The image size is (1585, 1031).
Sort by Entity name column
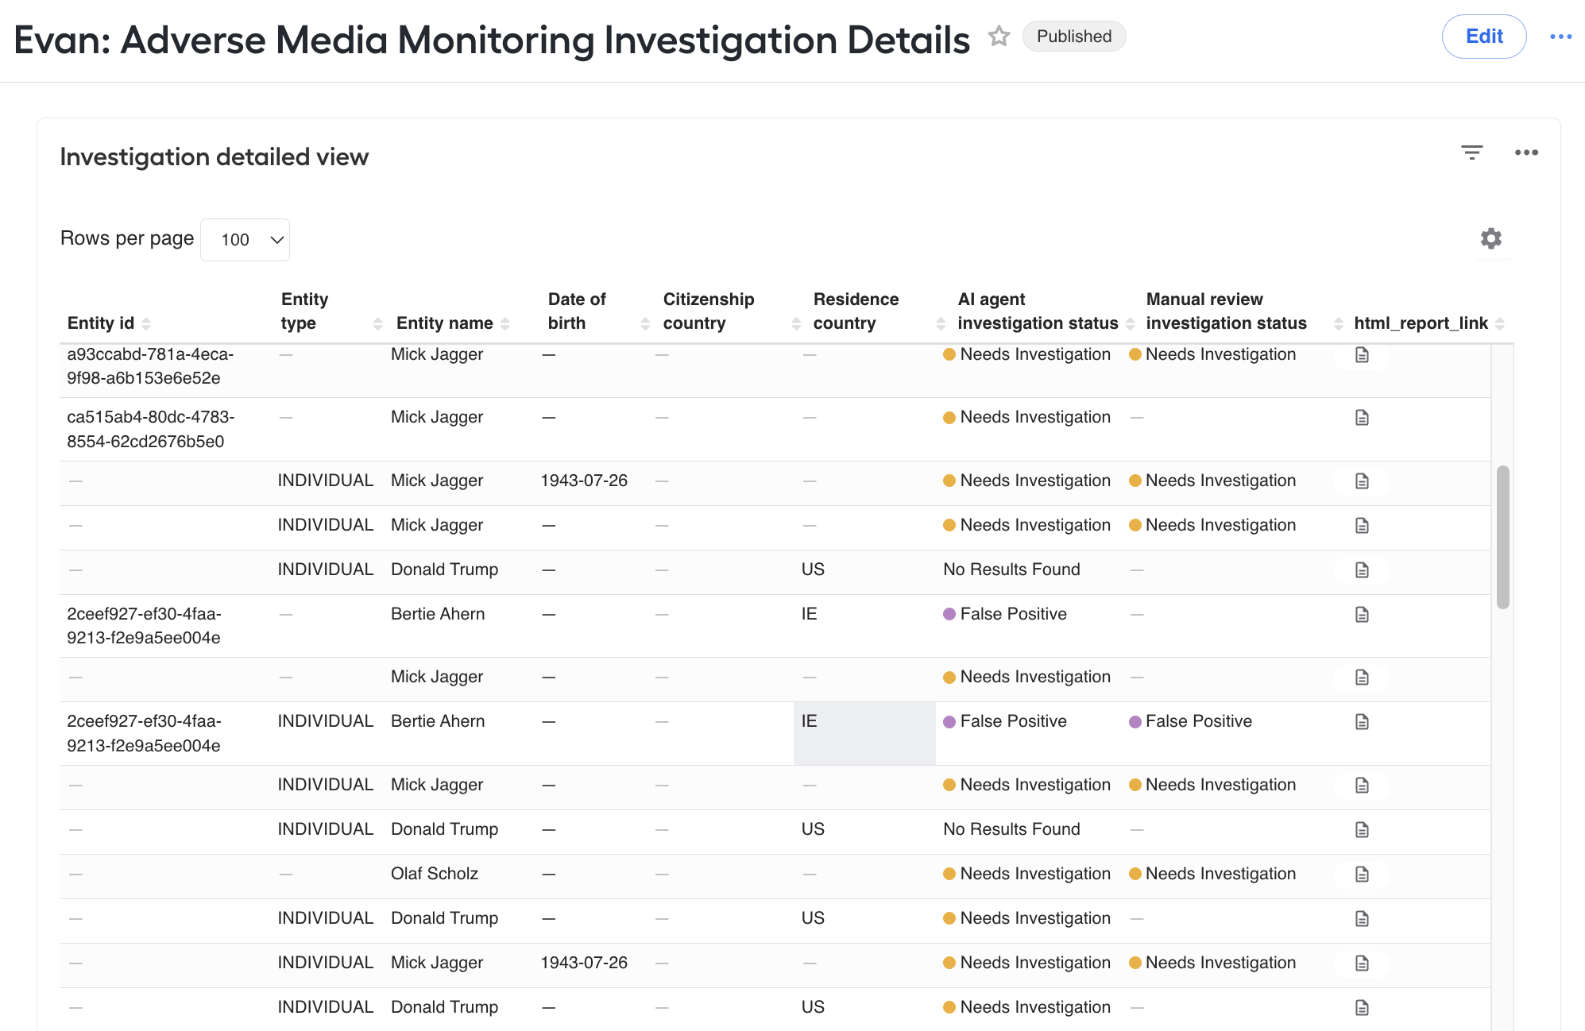(505, 323)
